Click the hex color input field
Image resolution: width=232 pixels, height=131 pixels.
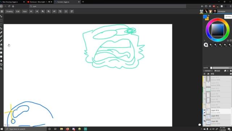[228, 17]
